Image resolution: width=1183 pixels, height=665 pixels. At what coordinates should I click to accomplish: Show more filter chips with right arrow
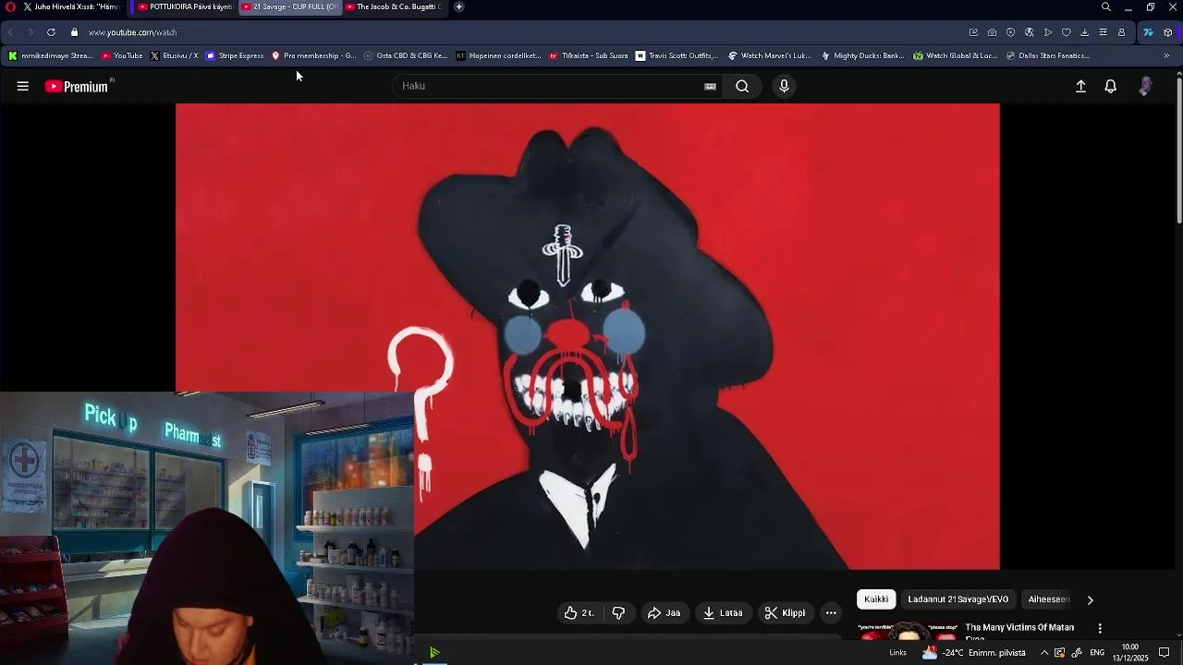[1090, 599]
